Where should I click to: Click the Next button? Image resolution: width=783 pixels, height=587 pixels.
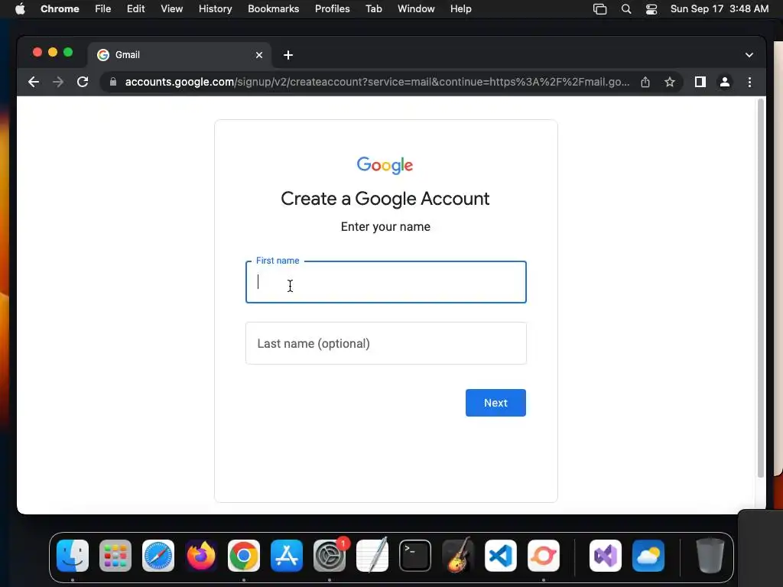(495, 403)
